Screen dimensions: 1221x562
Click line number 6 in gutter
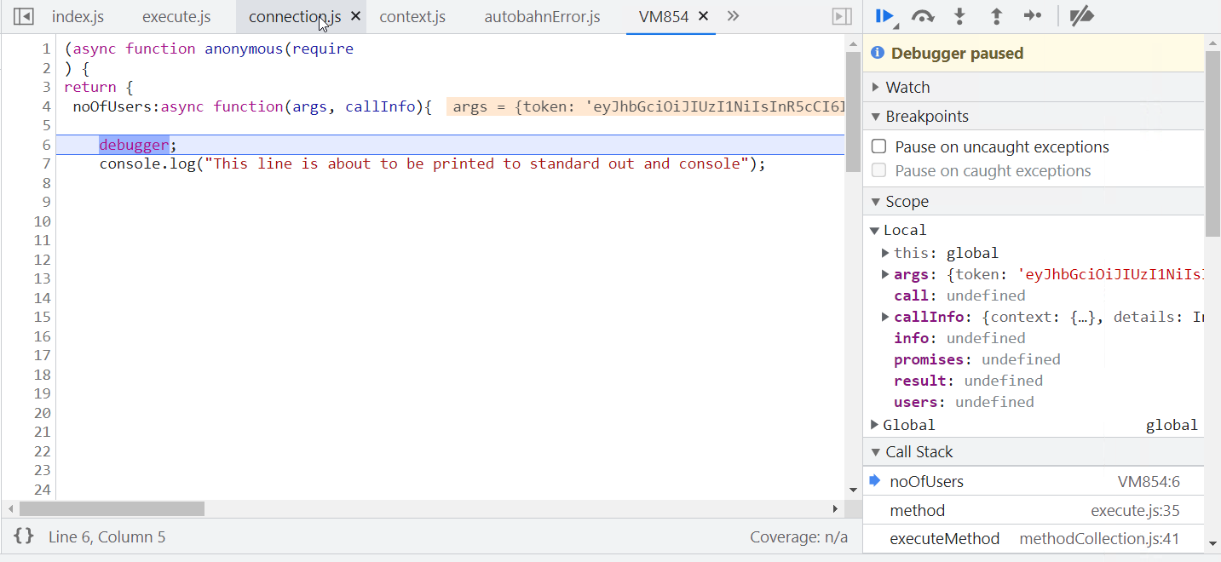tap(47, 145)
